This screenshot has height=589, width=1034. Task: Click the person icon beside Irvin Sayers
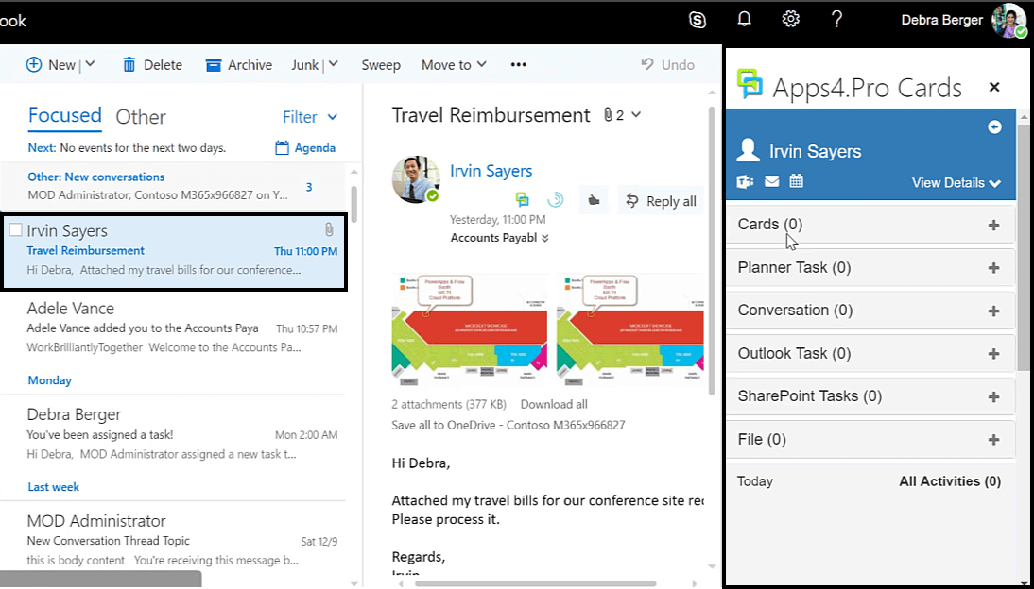[x=748, y=151]
